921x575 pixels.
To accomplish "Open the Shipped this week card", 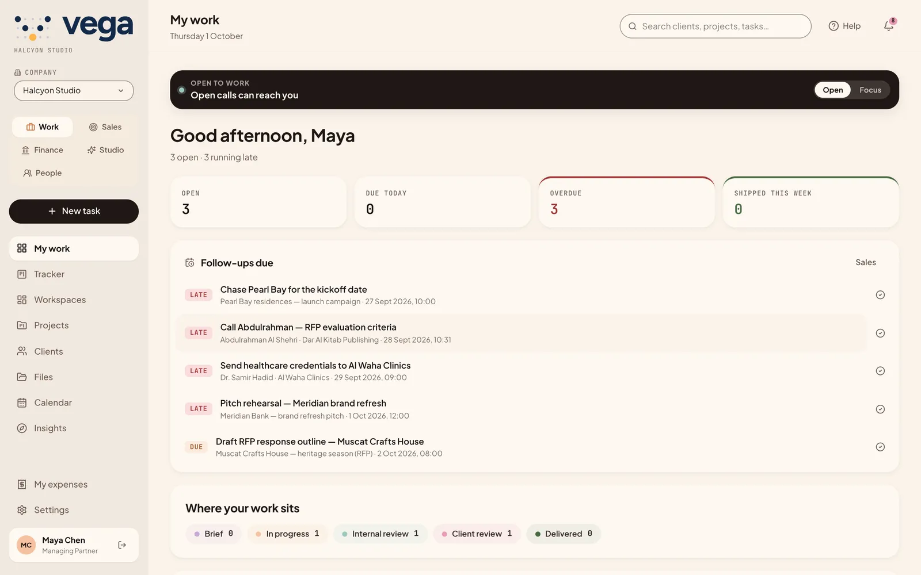I will pyautogui.click(x=810, y=202).
